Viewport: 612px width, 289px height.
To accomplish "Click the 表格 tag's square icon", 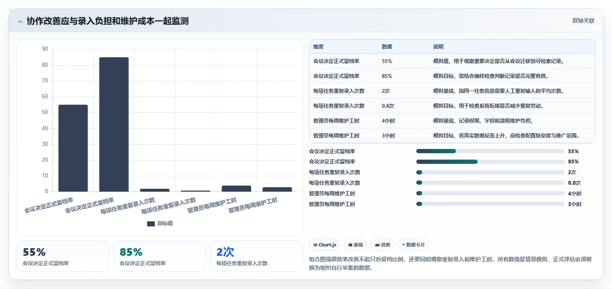I will 350,245.
